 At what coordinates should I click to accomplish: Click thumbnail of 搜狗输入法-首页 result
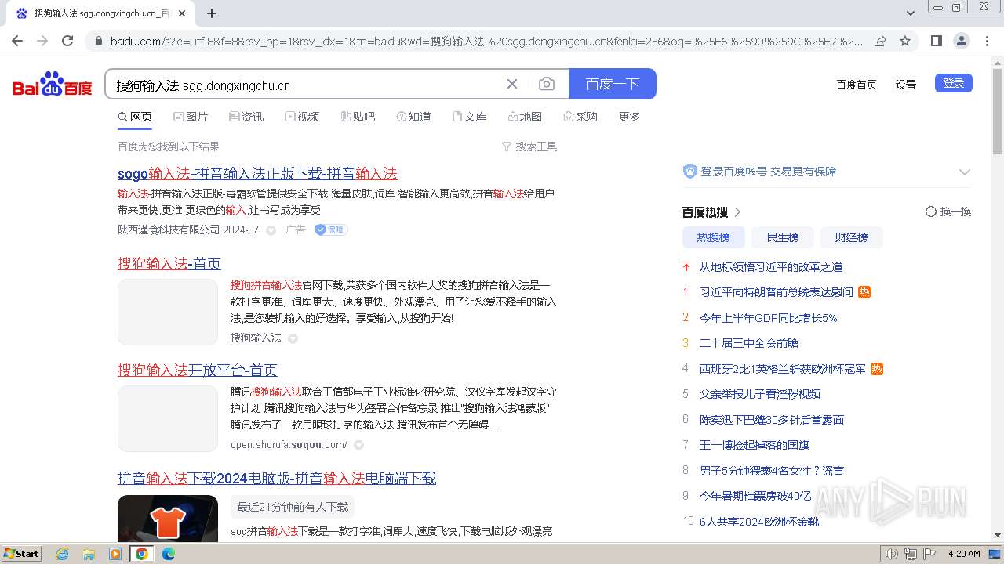[168, 312]
